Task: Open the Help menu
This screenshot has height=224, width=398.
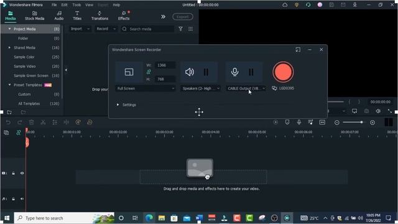Action: click(x=116, y=5)
